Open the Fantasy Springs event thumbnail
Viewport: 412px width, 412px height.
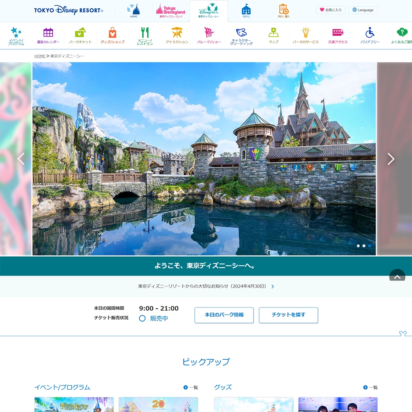74,405
